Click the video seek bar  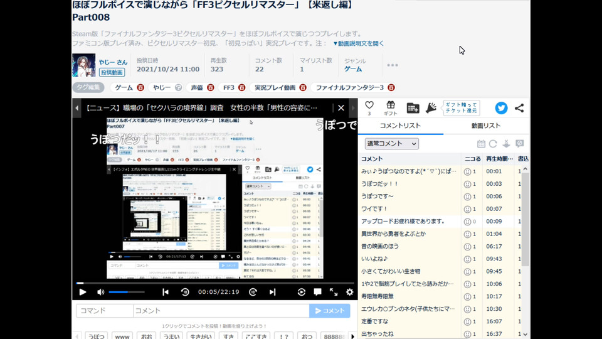tap(215, 283)
